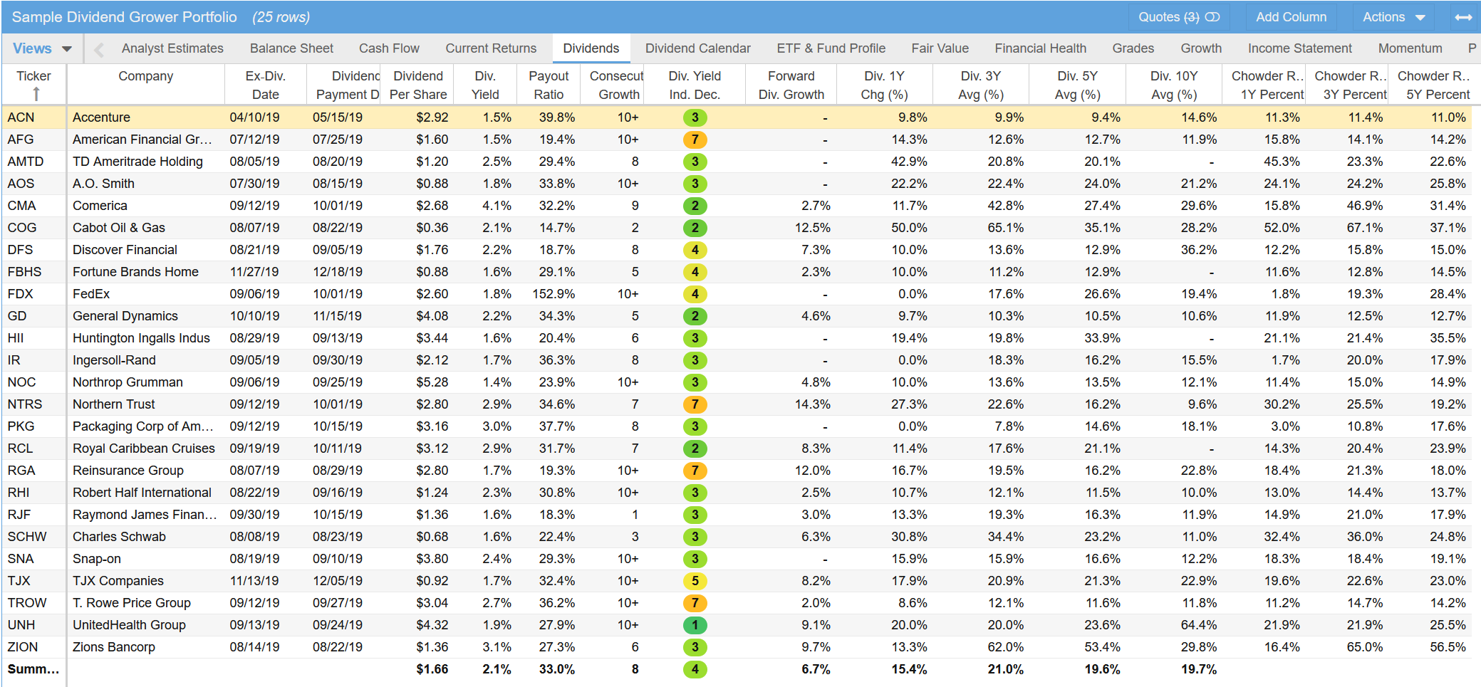Click UnitedHealth Div. 10Y Avg 64.4%

coord(1199,625)
